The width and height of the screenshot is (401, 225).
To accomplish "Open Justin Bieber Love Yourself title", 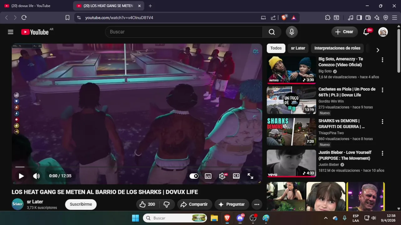I will point(345,155).
